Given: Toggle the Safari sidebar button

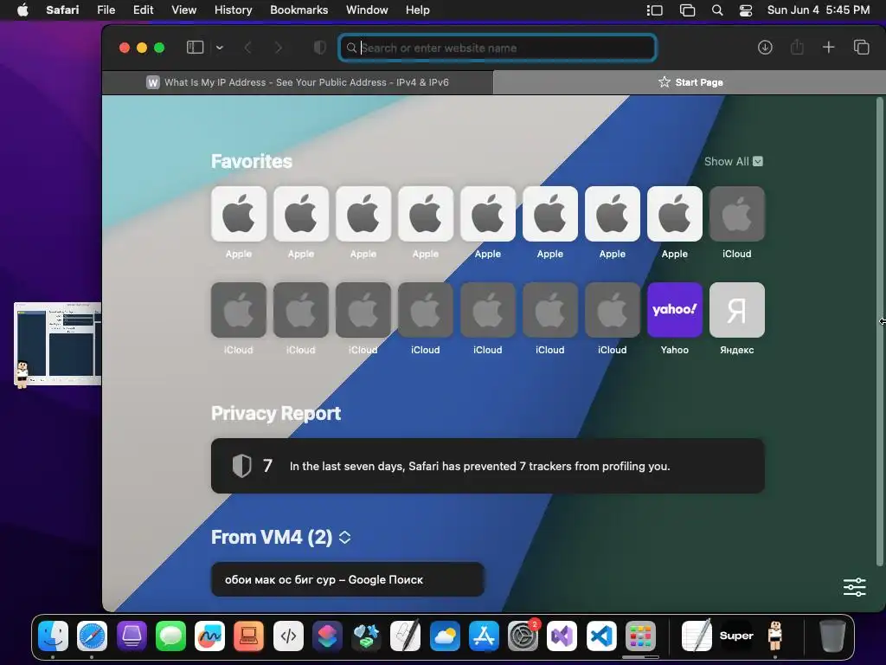Looking at the screenshot, I should [195, 48].
